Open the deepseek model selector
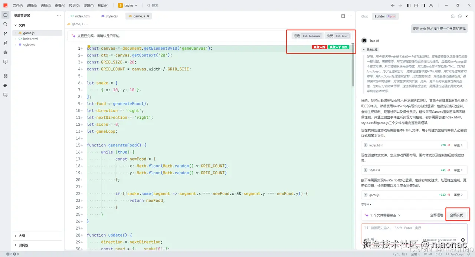475x257 pixels. [x=440, y=240]
